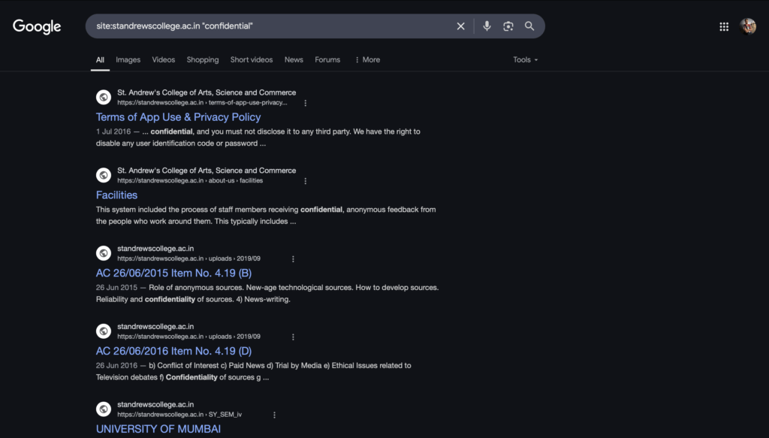
Task: Switch to the Images tab
Action: pos(128,60)
